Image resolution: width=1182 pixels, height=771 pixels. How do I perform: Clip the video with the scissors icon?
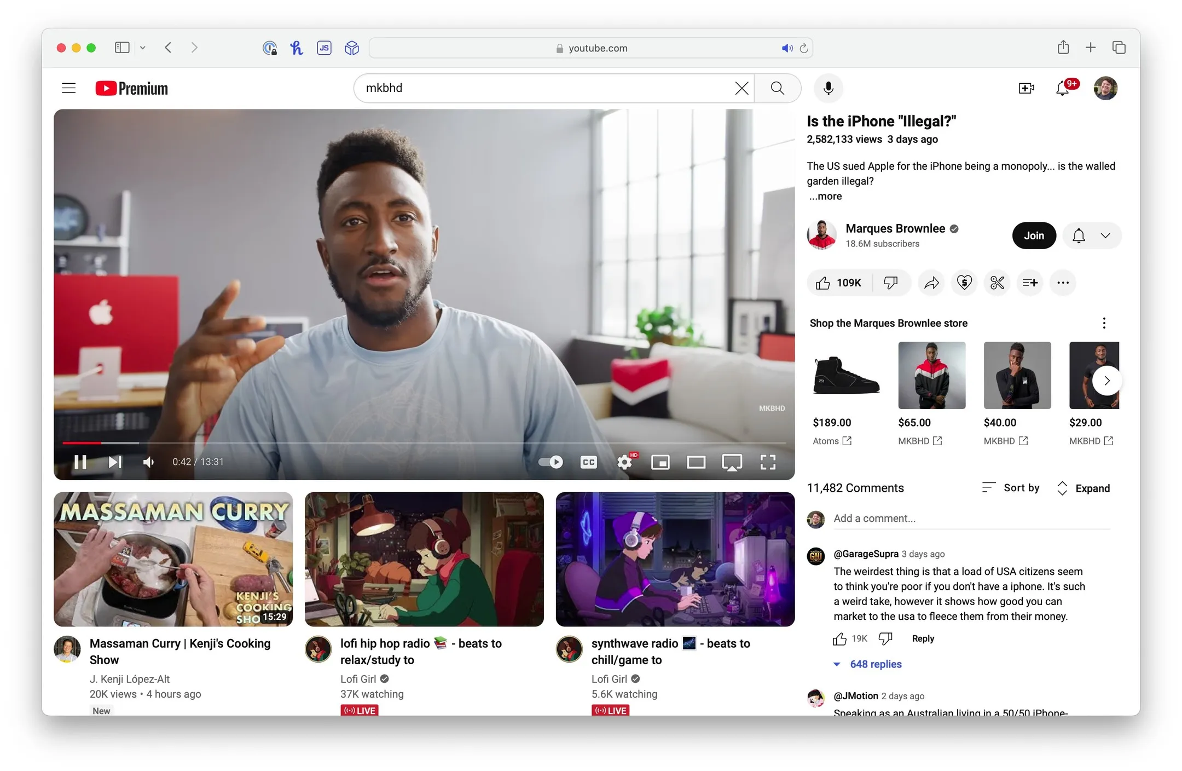click(996, 283)
